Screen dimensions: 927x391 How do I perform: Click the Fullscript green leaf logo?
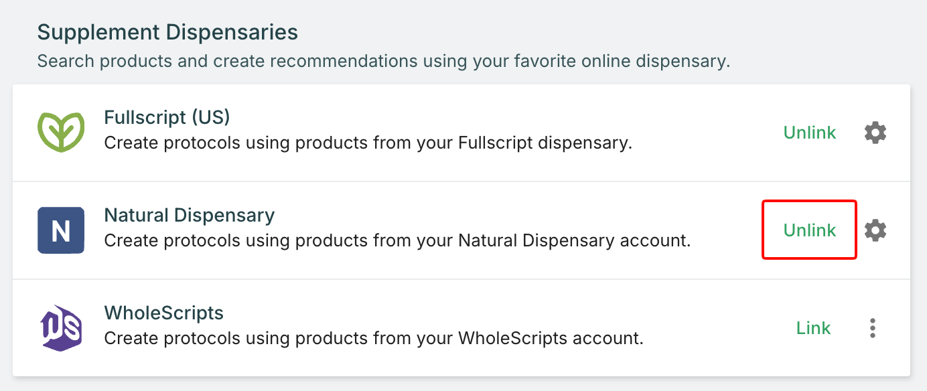(x=61, y=133)
